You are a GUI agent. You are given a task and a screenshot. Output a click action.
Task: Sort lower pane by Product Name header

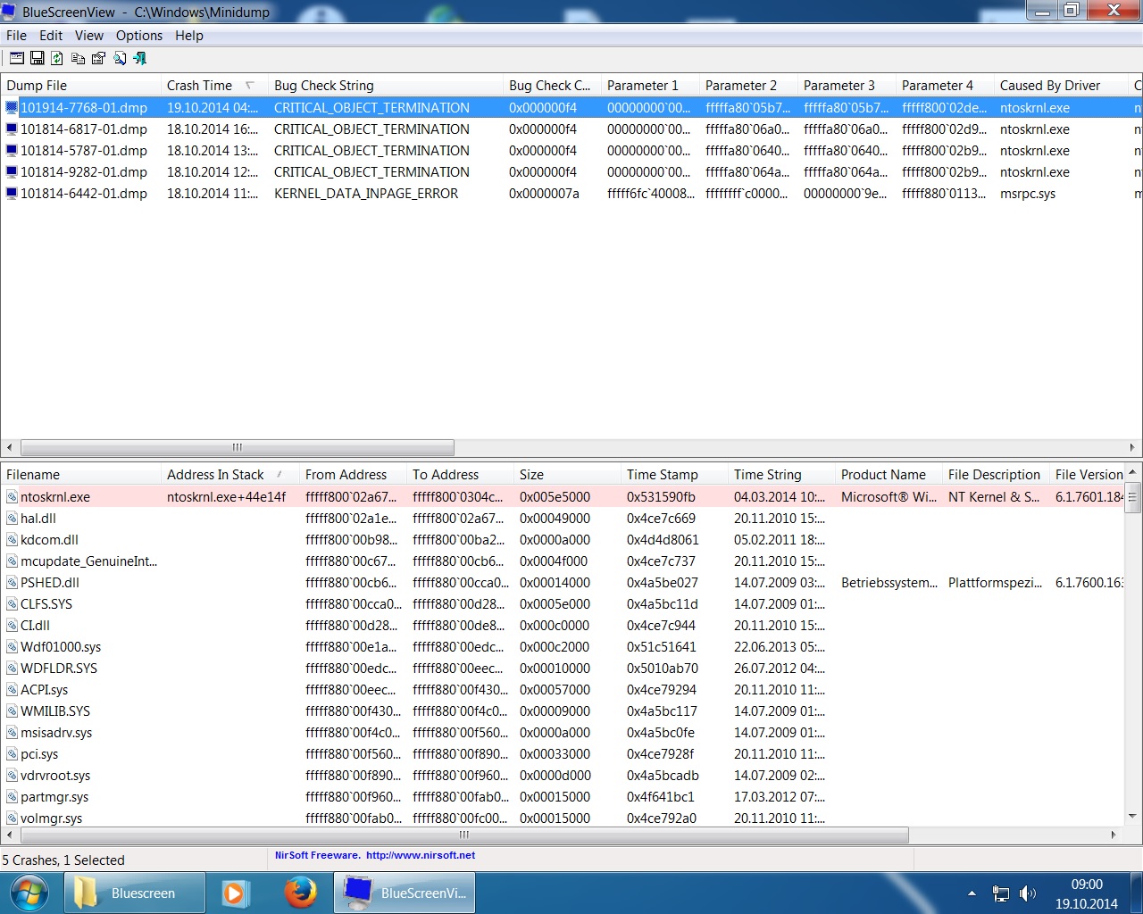pos(889,475)
